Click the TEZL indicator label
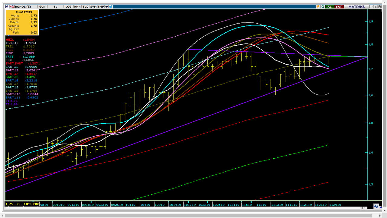Viewport: 387px width, 218px height. tap(10, 50)
